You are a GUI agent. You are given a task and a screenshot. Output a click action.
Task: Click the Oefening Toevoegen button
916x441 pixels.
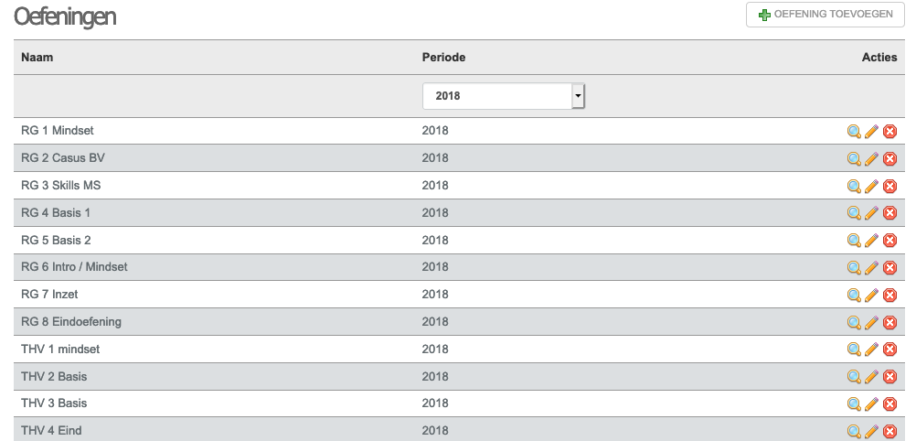(x=825, y=15)
